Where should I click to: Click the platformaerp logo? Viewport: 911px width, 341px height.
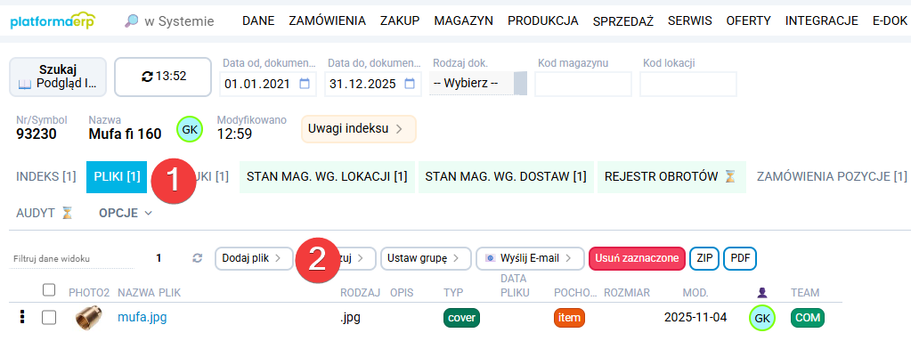pyautogui.click(x=53, y=21)
